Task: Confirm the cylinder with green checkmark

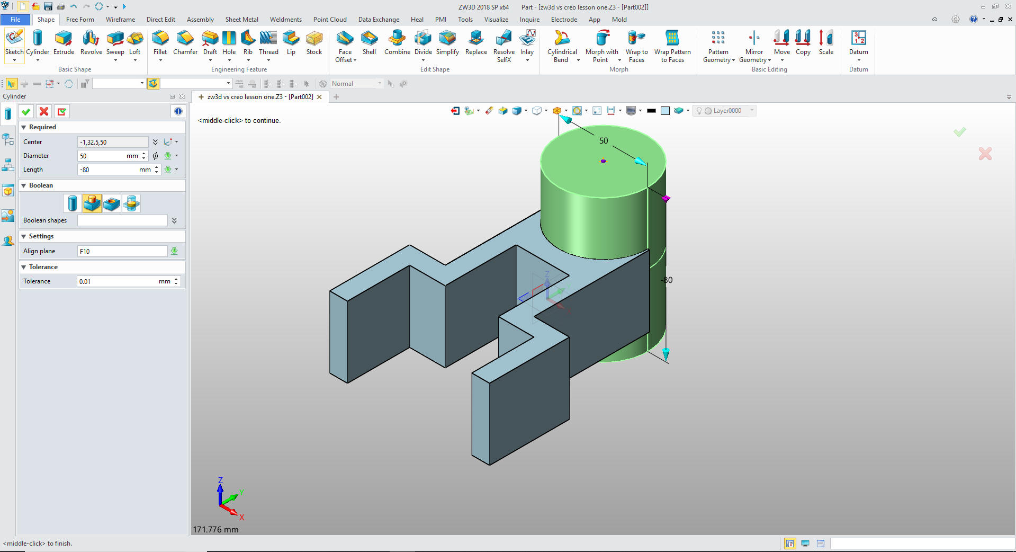Action: tap(26, 111)
